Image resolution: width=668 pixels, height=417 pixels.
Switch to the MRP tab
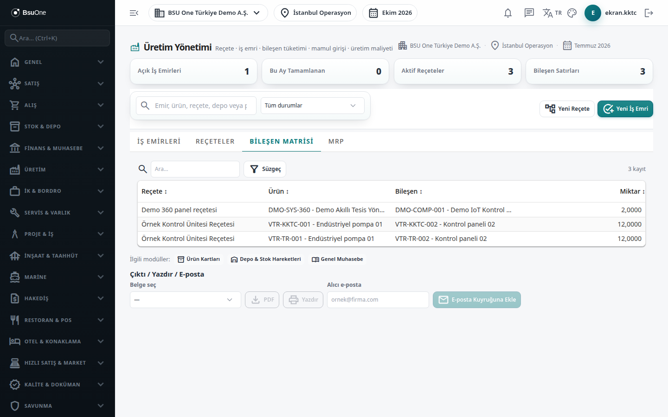pos(336,141)
